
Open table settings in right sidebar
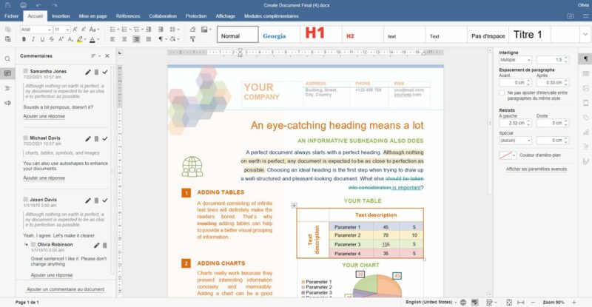pos(586,73)
